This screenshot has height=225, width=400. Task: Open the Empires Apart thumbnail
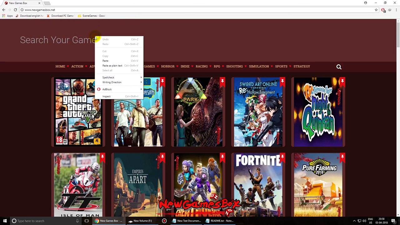coord(138,185)
